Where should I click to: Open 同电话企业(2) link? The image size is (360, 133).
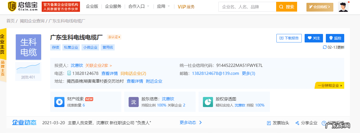pos(133,73)
